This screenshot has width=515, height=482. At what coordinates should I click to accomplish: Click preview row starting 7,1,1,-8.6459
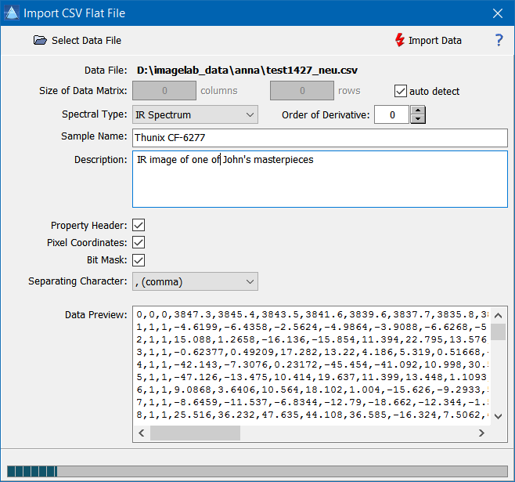[312, 402]
